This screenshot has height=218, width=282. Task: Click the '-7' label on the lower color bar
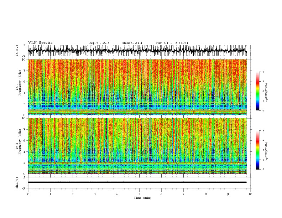[262, 170]
